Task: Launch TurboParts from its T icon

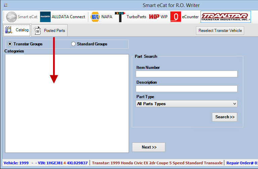Action: 120,17
